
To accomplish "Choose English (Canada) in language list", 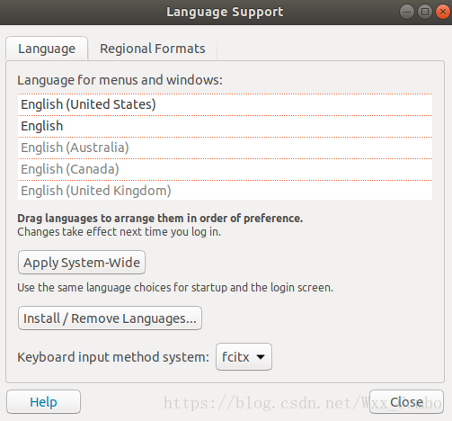I will click(225, 169).
